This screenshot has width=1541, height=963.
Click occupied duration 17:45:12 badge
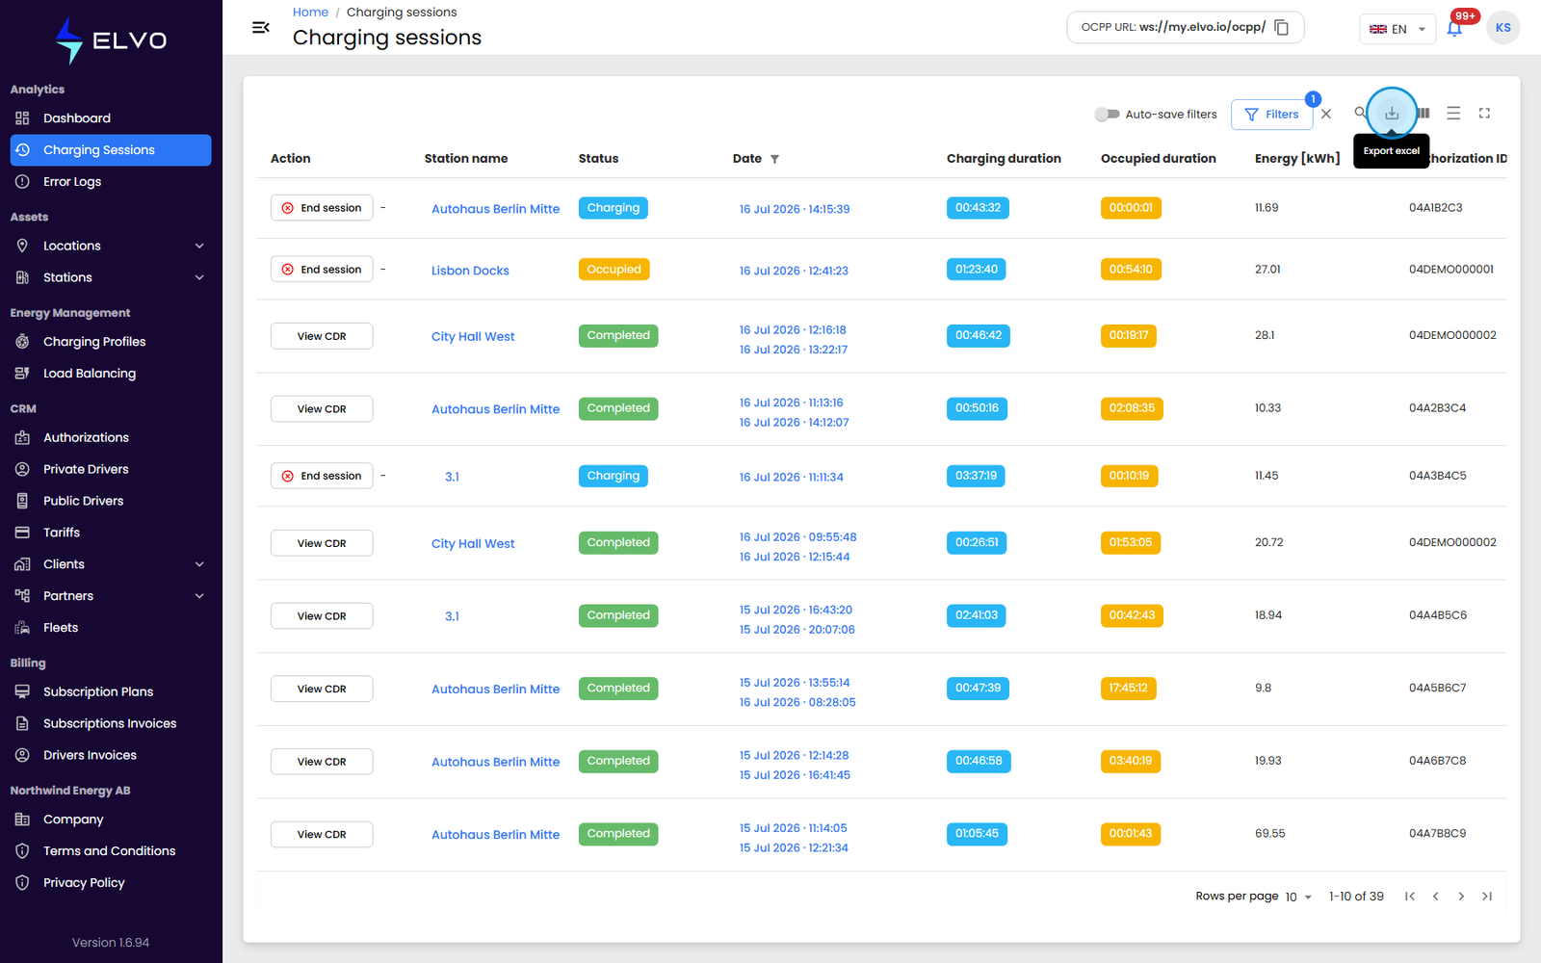[1128, 689]
